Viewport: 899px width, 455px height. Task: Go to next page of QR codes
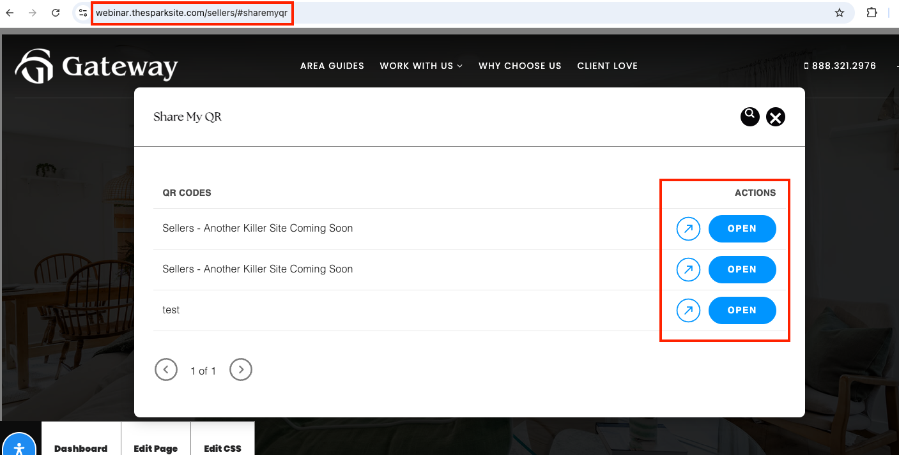point(241,369)
